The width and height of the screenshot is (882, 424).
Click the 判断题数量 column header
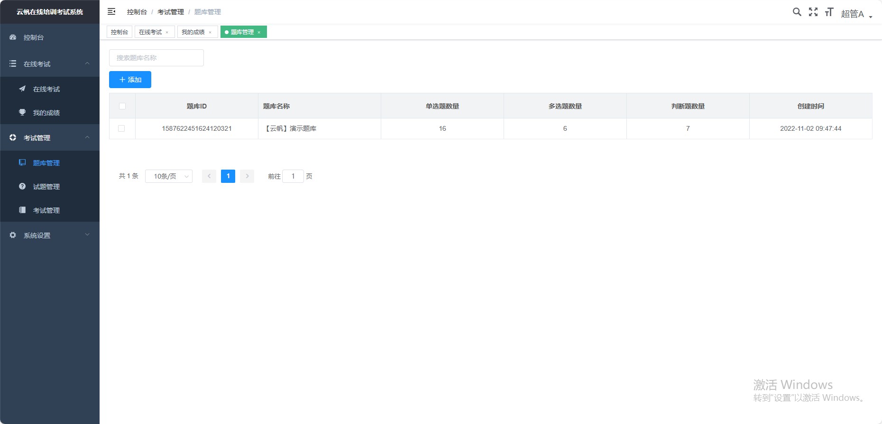(x=688, y=106)
